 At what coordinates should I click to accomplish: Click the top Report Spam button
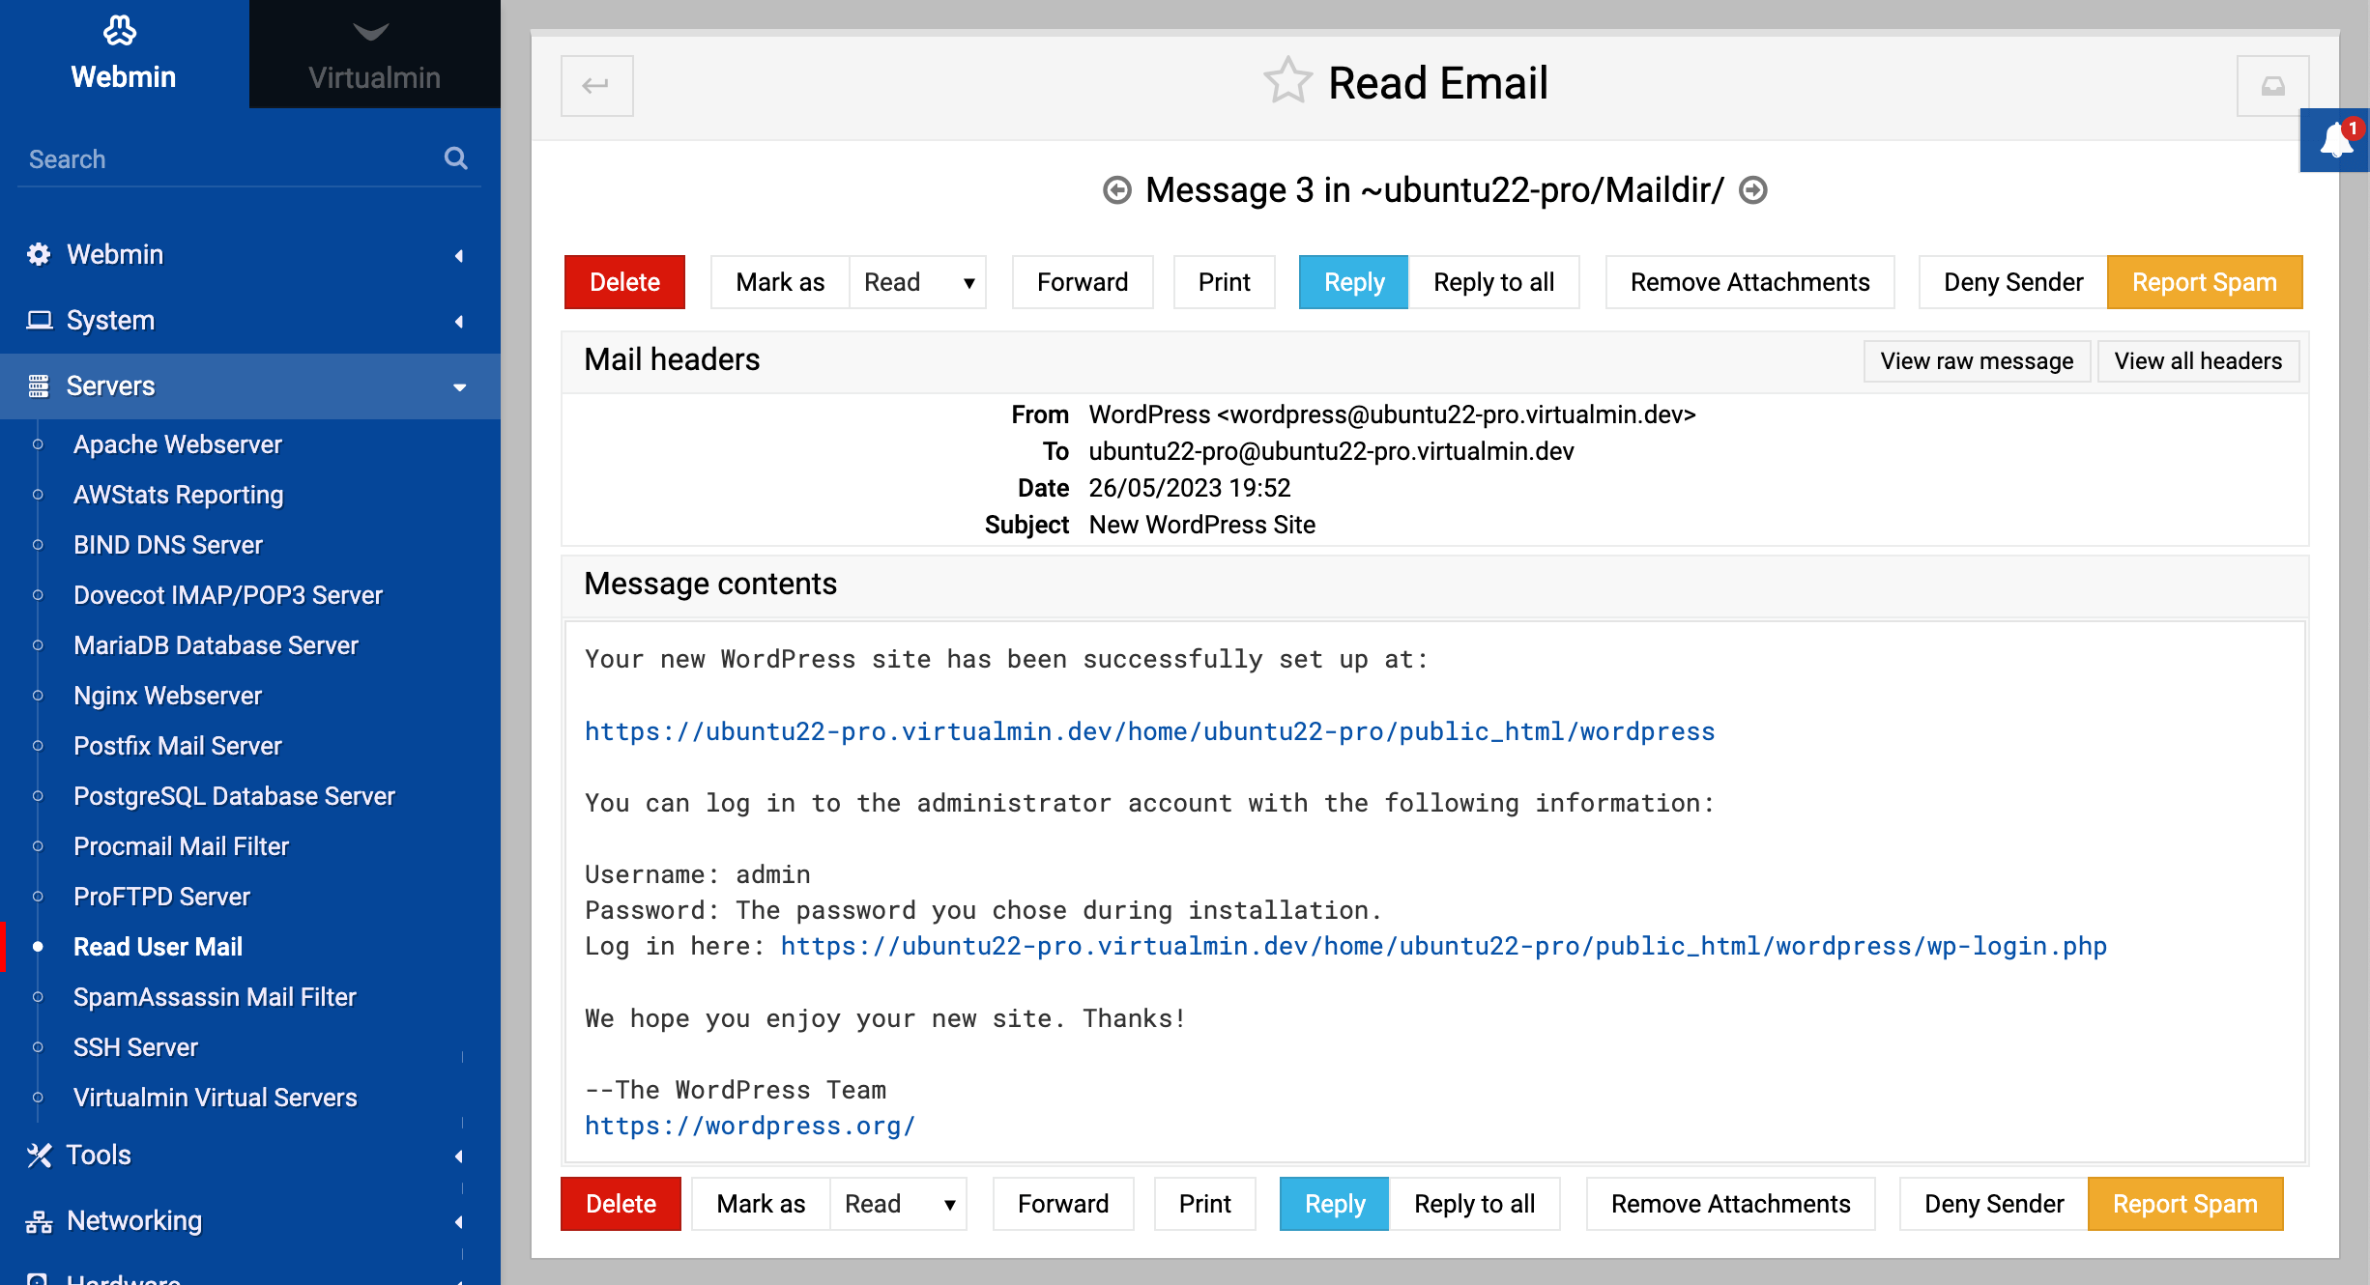click(x=2204, y=282)
